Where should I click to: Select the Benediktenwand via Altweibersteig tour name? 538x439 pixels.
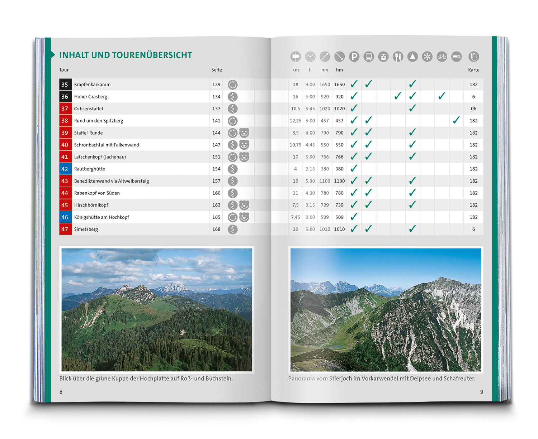coord(112,181)
